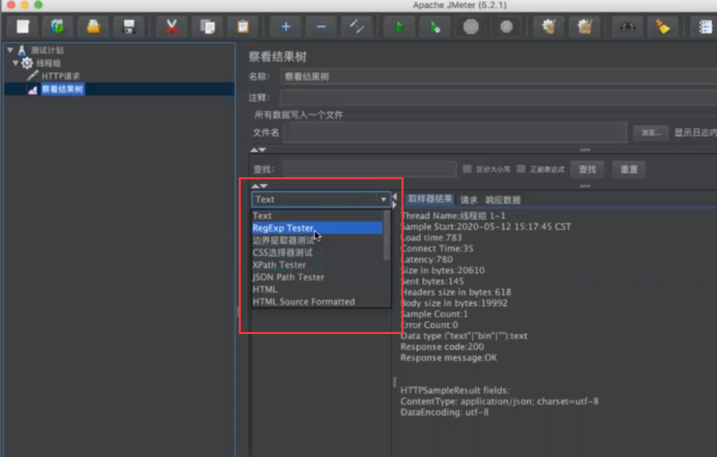Select JSON Path Tester option

pos(317,277)
